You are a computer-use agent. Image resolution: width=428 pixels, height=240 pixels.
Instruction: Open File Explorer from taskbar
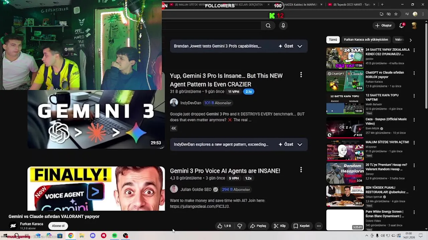(x=82, y=236)
